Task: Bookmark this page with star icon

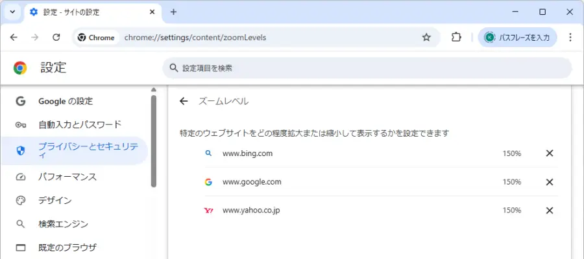Action: (426, 37)
